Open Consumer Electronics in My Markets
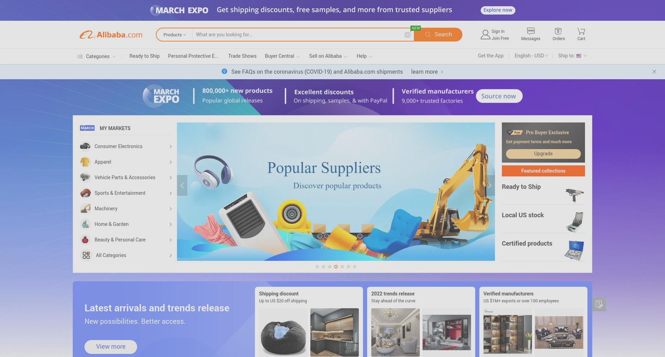This screenshot has height=357, width=665. click(x=126, y=146)
